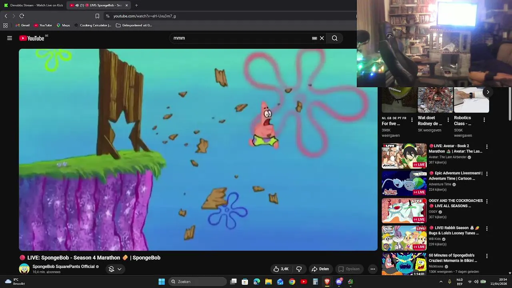Share the video with the Delen button
The width and height of the screenshot is (512, 288).
click(320, 269)
